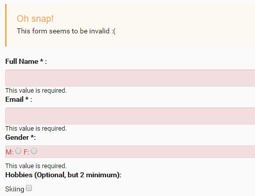Click the required error below Gender options
255x196 pixels.
[36, 166]
